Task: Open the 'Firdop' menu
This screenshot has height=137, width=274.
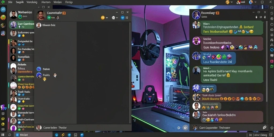Action: [69, 2]
